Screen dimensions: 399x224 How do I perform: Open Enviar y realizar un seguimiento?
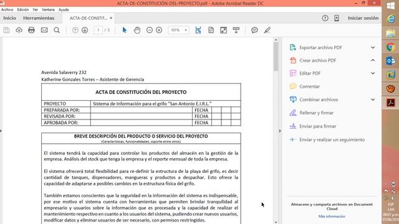tap(332, 139)
